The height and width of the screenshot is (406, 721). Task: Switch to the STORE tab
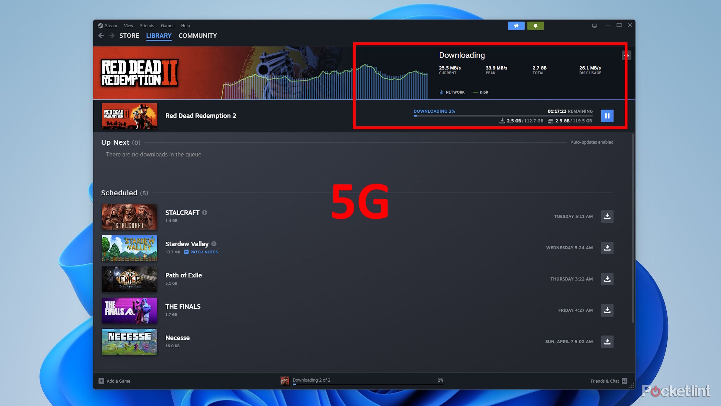[129, 36]
